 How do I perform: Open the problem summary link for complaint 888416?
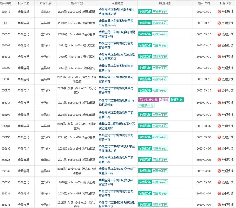pyautogui.click(x=117, y=12)
